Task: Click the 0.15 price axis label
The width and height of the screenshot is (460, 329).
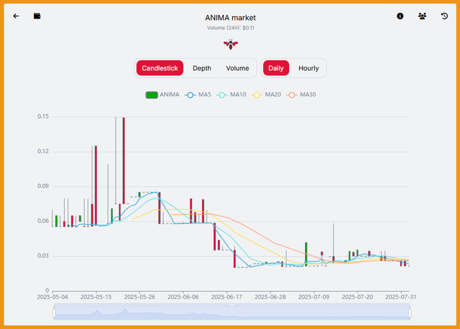Action: point(43,116)
